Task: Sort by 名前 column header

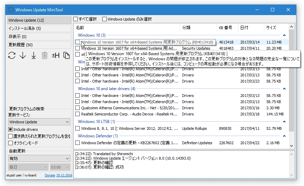Action: point(127,27)
